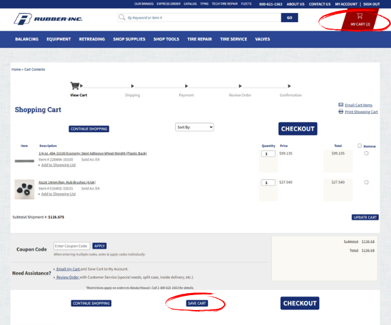Screen dimensions: 391x325
Task: Open the wheel weight product image
Action: (x=24, y=160)
